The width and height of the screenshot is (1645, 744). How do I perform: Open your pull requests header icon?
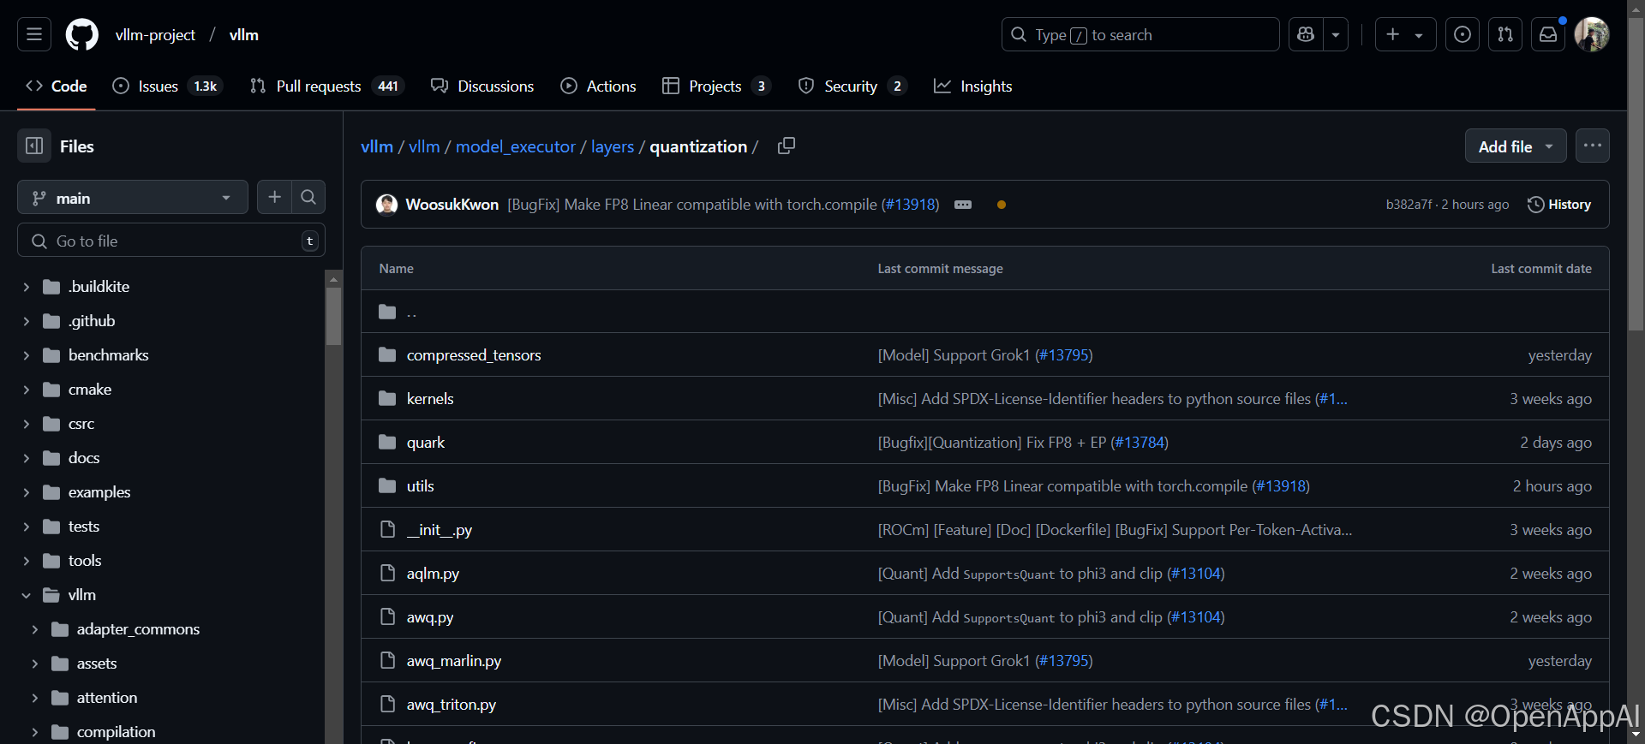coord(1505,34)
